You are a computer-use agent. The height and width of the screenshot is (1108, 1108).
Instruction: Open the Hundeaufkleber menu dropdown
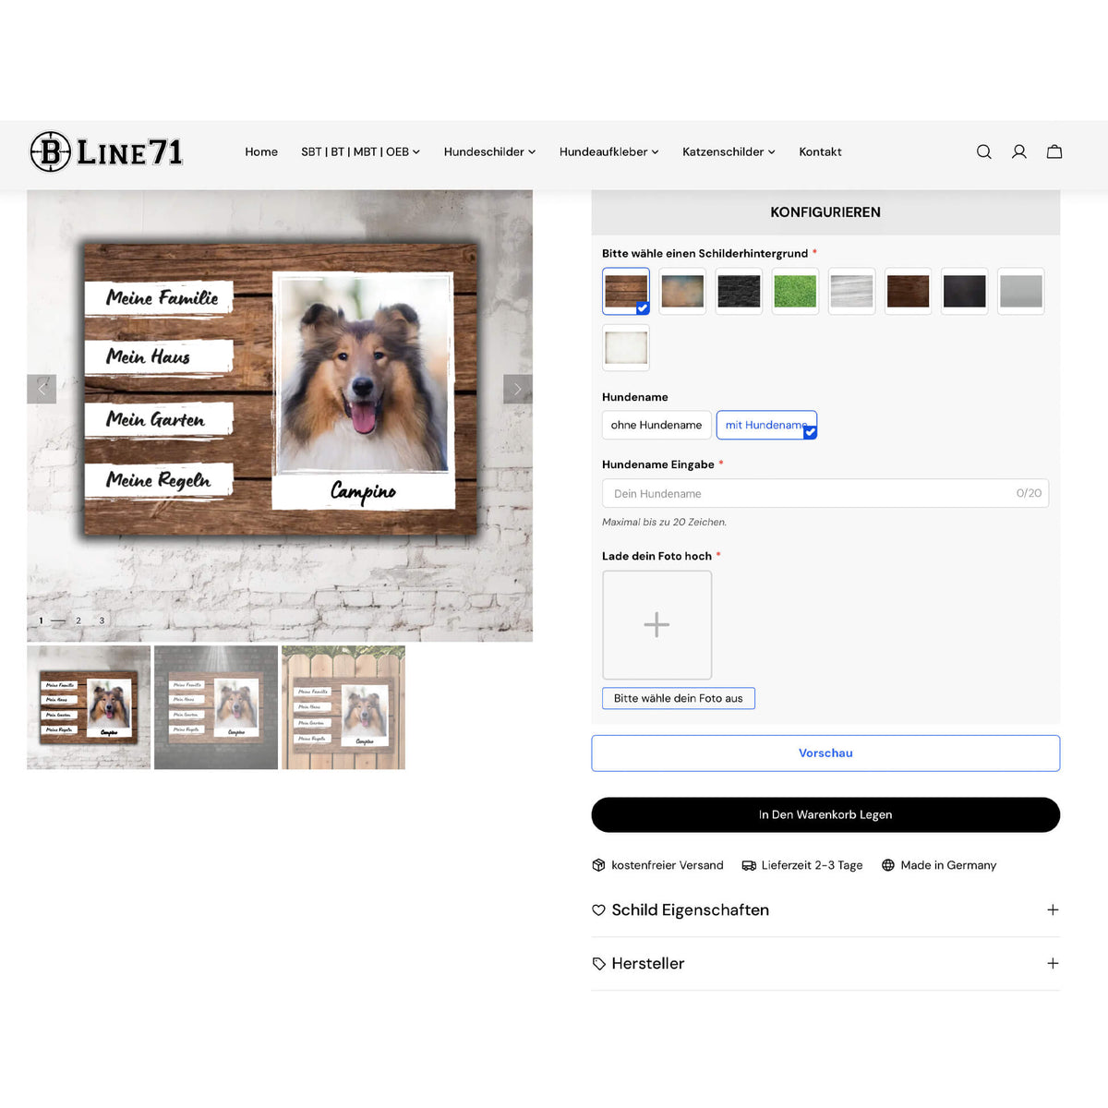coord(608,151)
